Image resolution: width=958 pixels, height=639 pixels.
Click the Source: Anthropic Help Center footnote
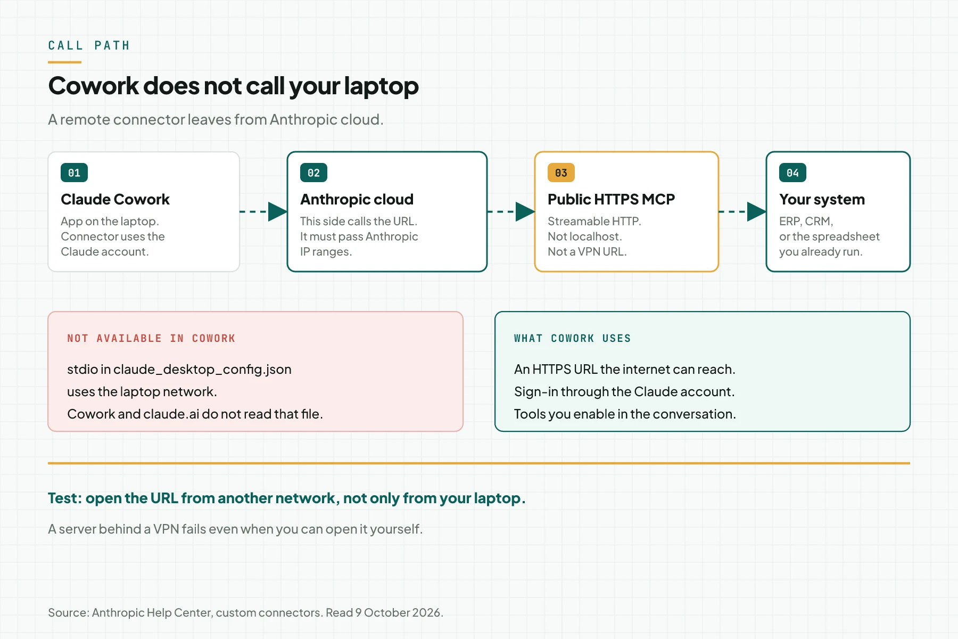pyautogui.click(x=245, y=612)
